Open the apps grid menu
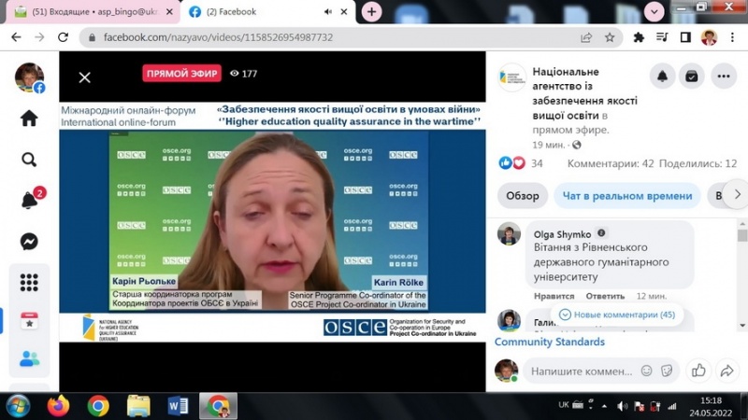Screen dimensions: 748x420 (29, 282)
